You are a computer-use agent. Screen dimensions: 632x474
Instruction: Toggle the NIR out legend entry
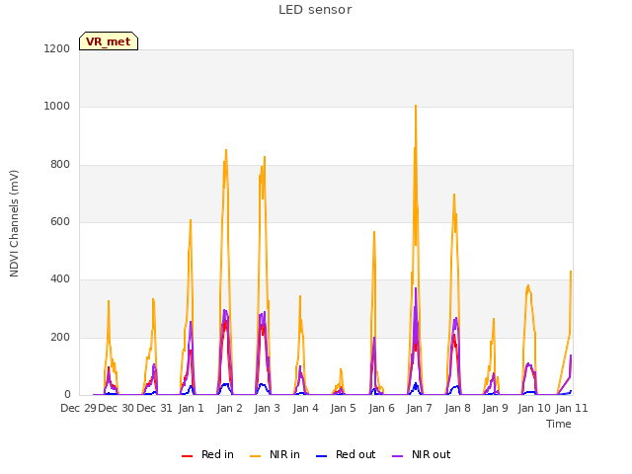click(x=422, y=454)
